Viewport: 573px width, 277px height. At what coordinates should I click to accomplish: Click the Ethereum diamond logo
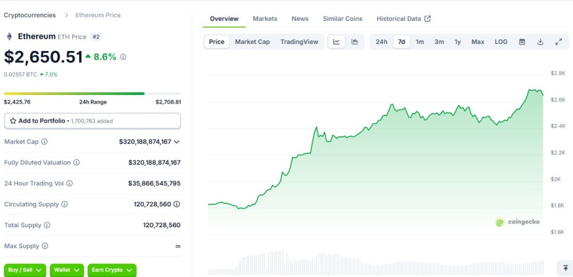click(x=10, y=37)
